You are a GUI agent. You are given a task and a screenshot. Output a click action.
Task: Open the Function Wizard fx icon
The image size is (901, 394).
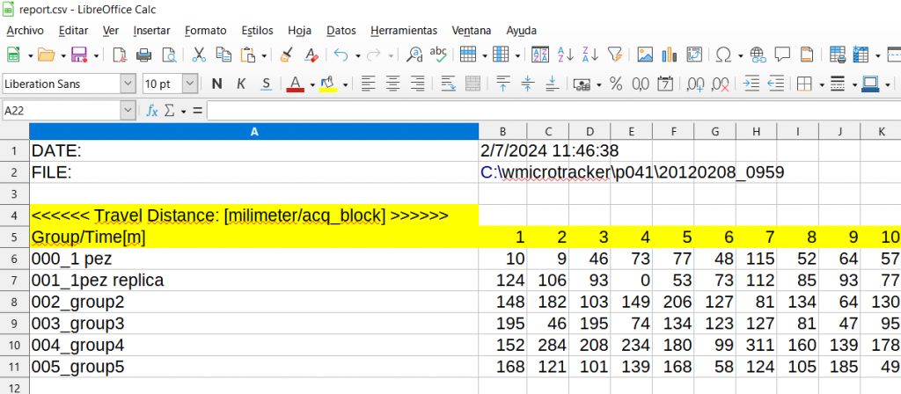(151, 111)
